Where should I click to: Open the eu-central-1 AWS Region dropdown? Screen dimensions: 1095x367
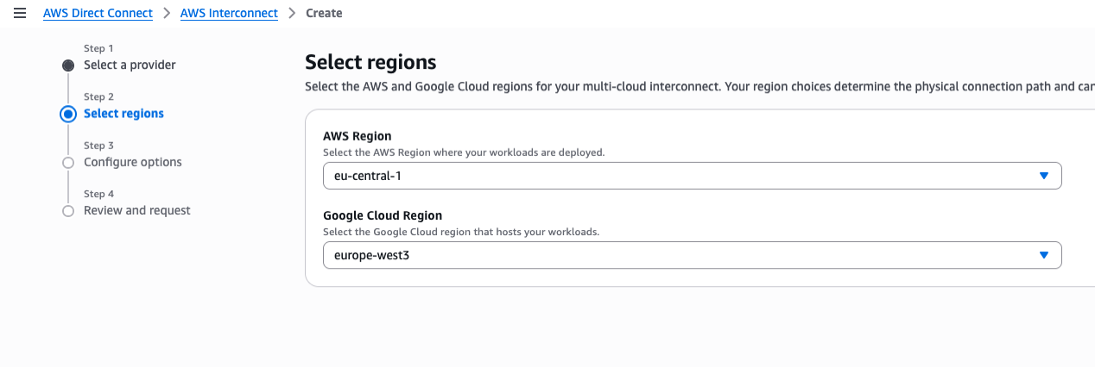(682, 176)
